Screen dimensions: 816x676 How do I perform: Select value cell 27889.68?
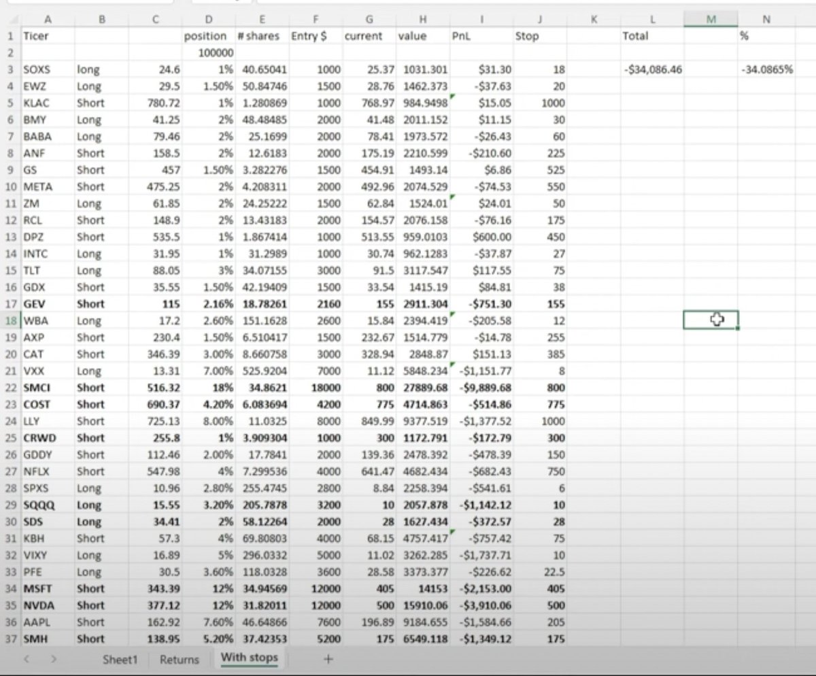[x=422, y=388]
